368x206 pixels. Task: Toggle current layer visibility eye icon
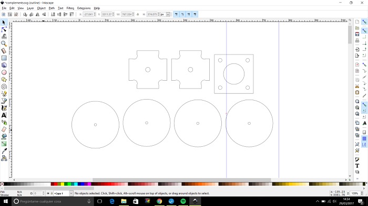48,193
